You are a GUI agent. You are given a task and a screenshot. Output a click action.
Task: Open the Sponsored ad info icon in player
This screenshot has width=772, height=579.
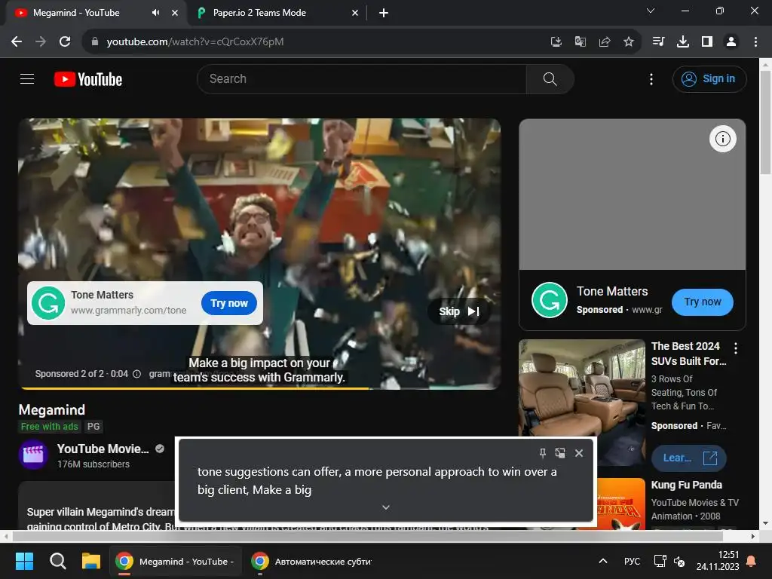[x=137, y=374]
